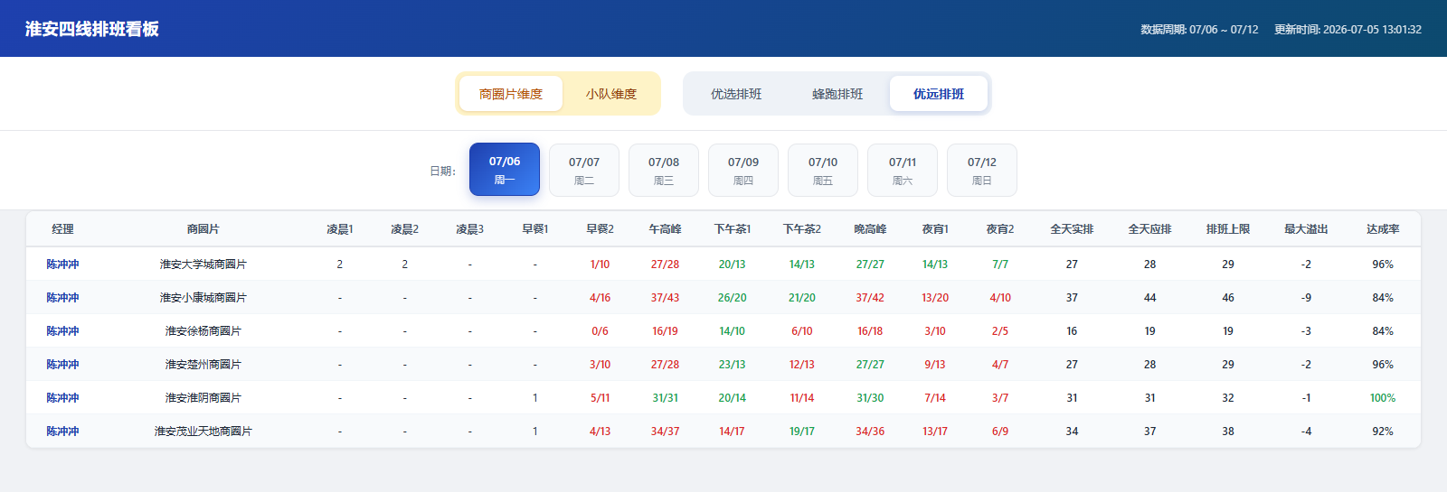Switch to 商圈片维度 view
The image size is (1447, 492).
pos(511,94)
